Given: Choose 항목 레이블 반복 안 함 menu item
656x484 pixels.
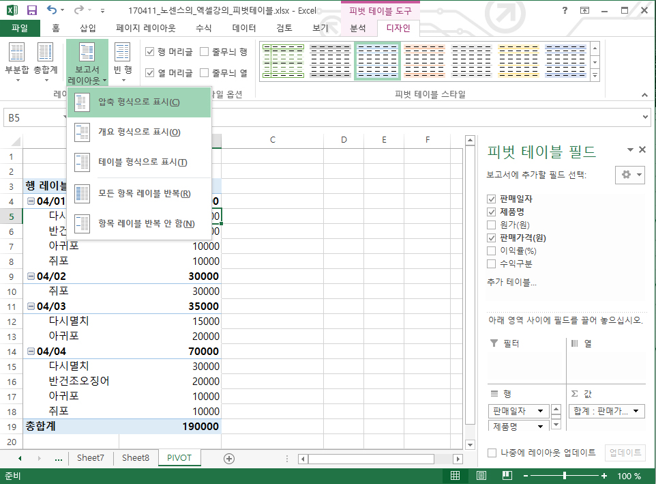Looking at the screenshot, I should click(139, 224).
